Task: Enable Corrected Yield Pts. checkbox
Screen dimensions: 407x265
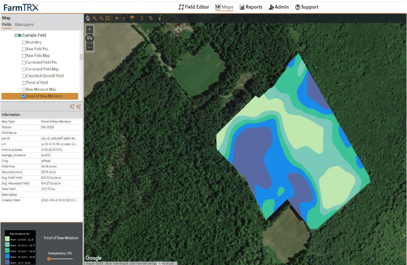Action: coord(24,63)
